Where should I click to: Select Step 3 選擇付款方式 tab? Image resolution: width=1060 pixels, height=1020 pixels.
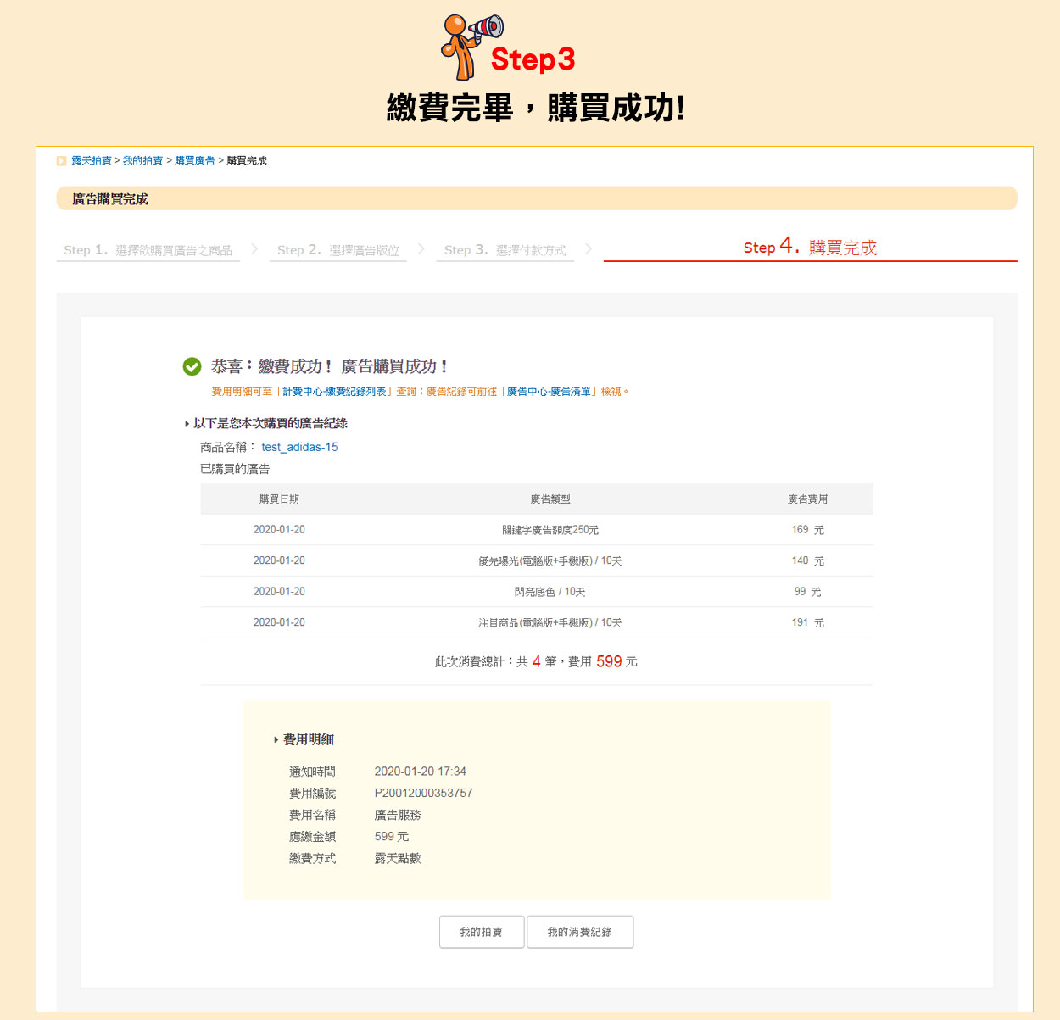point(505,250)
